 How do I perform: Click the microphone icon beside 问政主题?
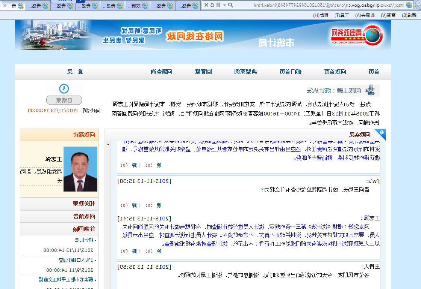[371, 90]
